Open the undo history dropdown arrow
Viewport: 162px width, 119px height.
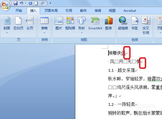point(25,3)
